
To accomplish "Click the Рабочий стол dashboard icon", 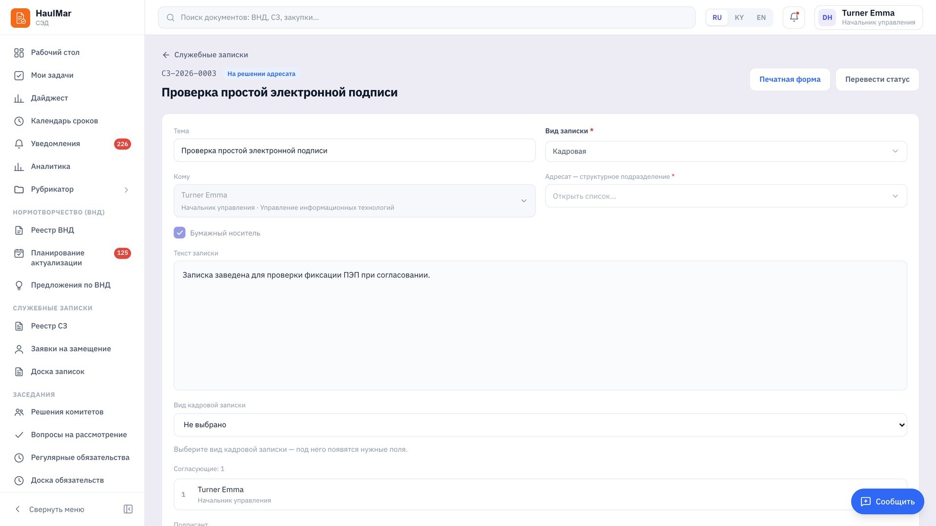I will coord(19,53).
